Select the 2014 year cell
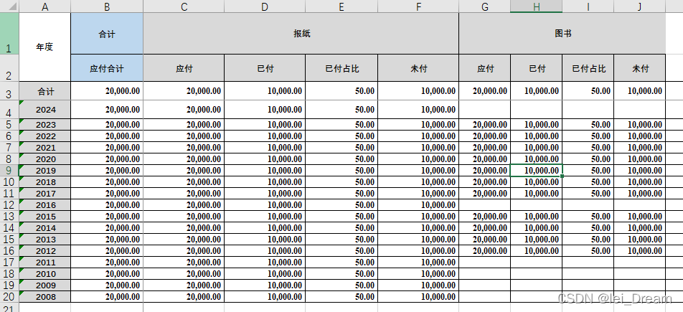 click(45, 228)
